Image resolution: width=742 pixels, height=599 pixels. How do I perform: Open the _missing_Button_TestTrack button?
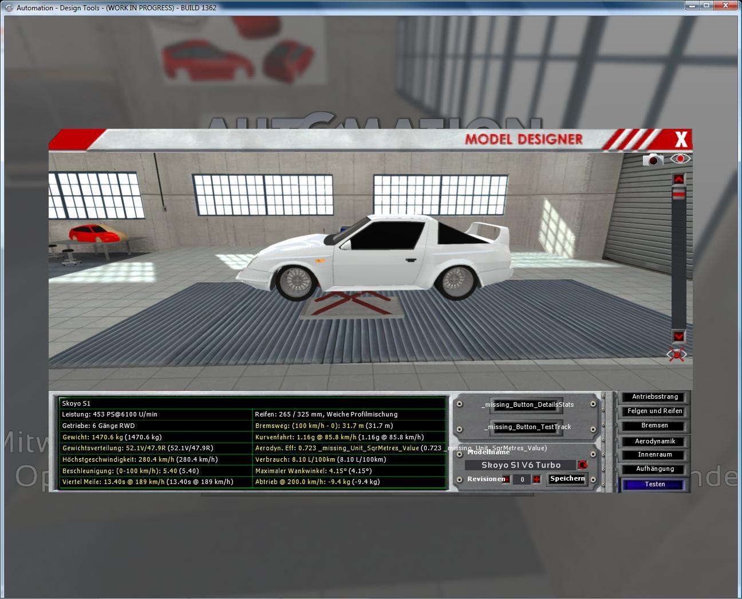click(x=527, y=427)
